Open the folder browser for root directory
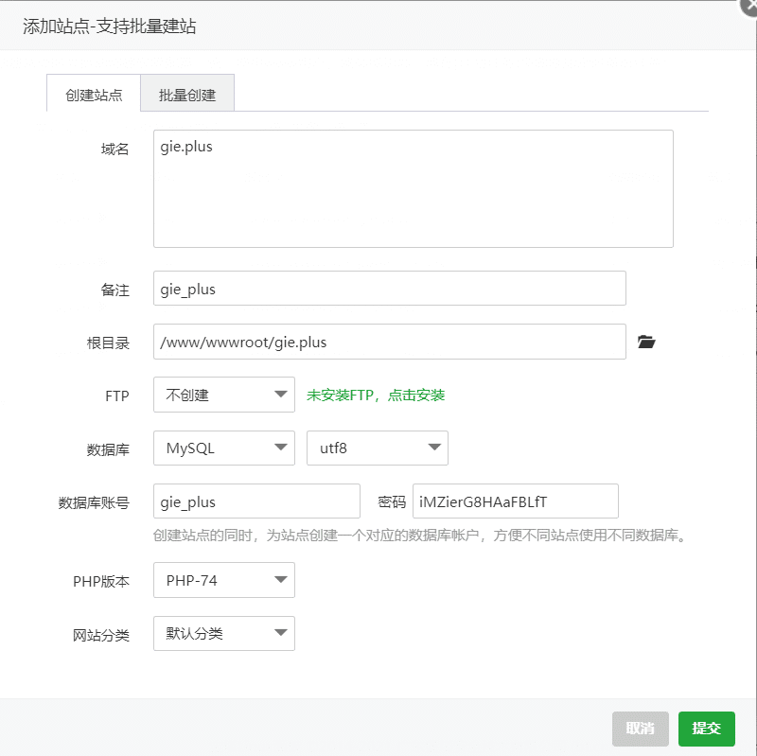Viewport: 757px width, 756px height. click(x=646, y=342)
